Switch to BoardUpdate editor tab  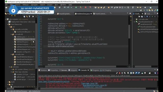click(64, 14)
